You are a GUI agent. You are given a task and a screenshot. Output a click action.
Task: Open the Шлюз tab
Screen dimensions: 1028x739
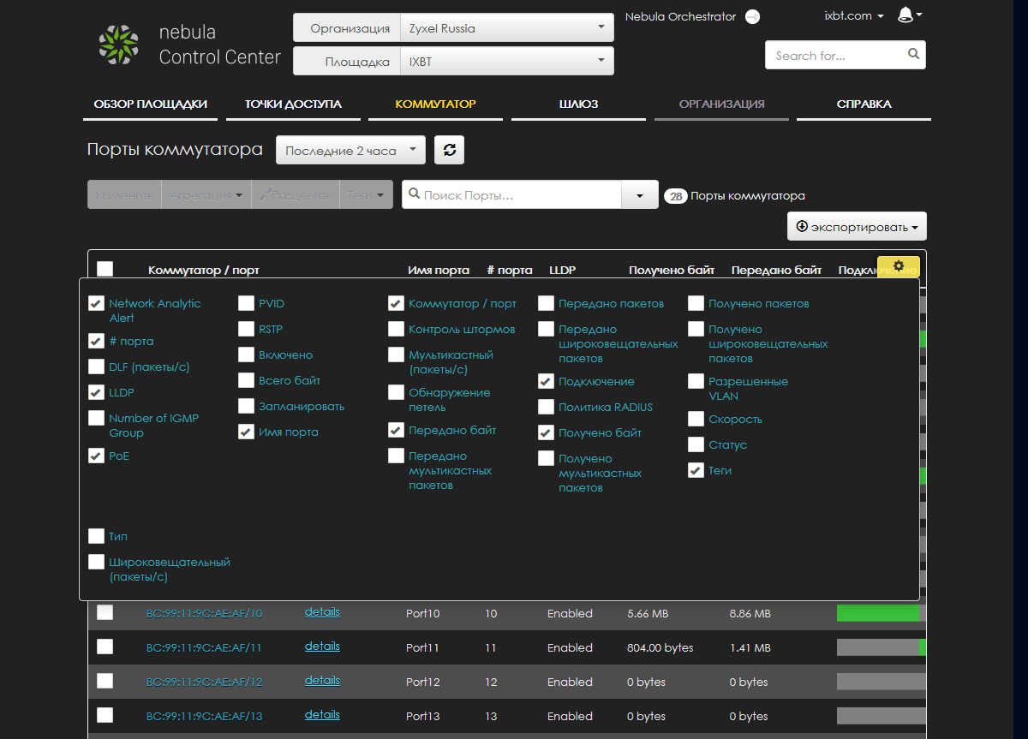tap(578, 104)
